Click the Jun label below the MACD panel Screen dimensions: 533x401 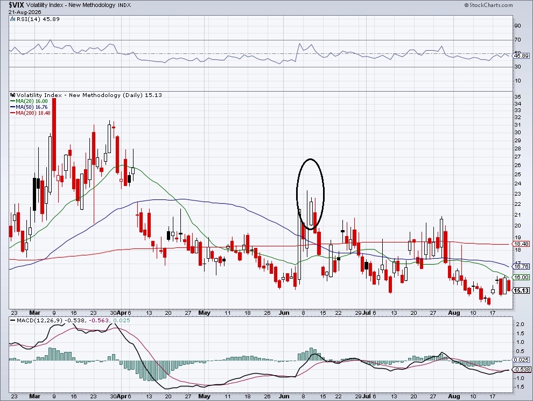click(284, 397)
